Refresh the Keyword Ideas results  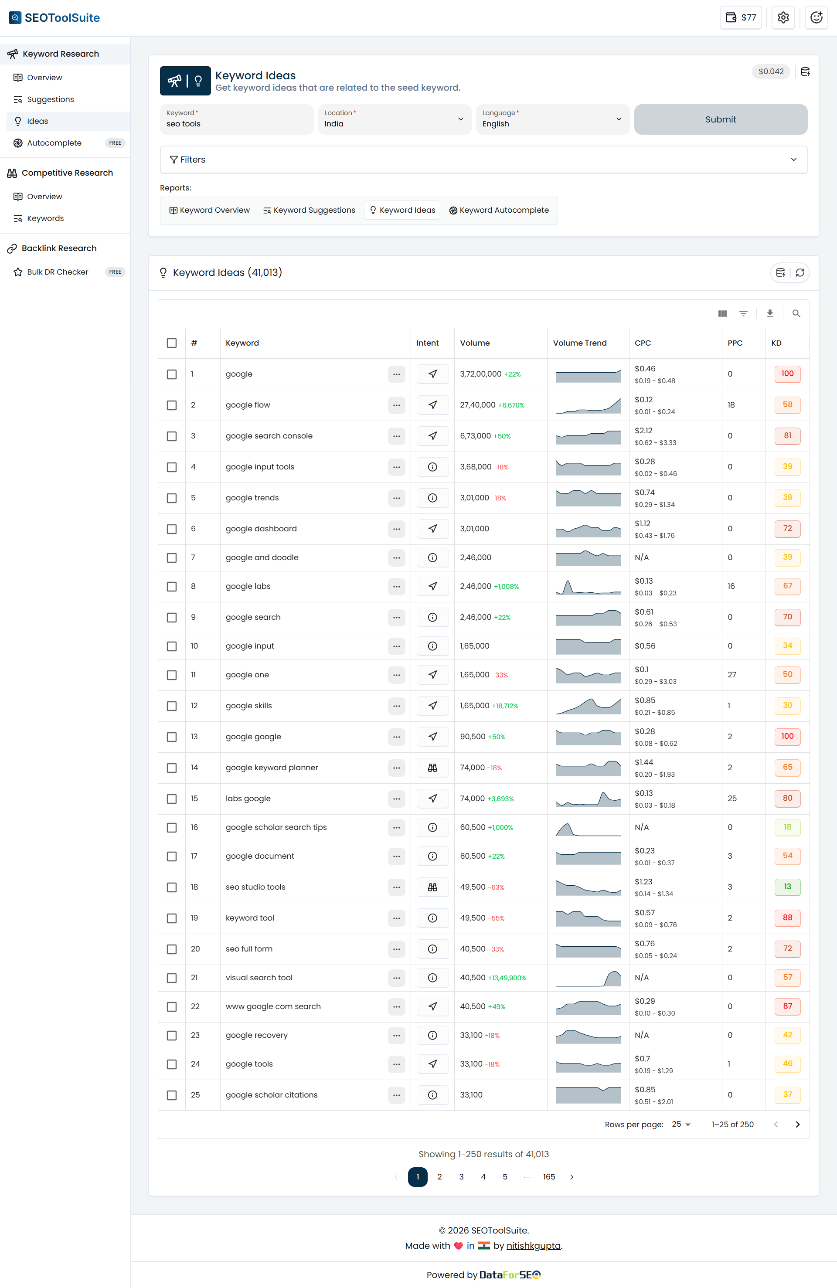(800, 272)
